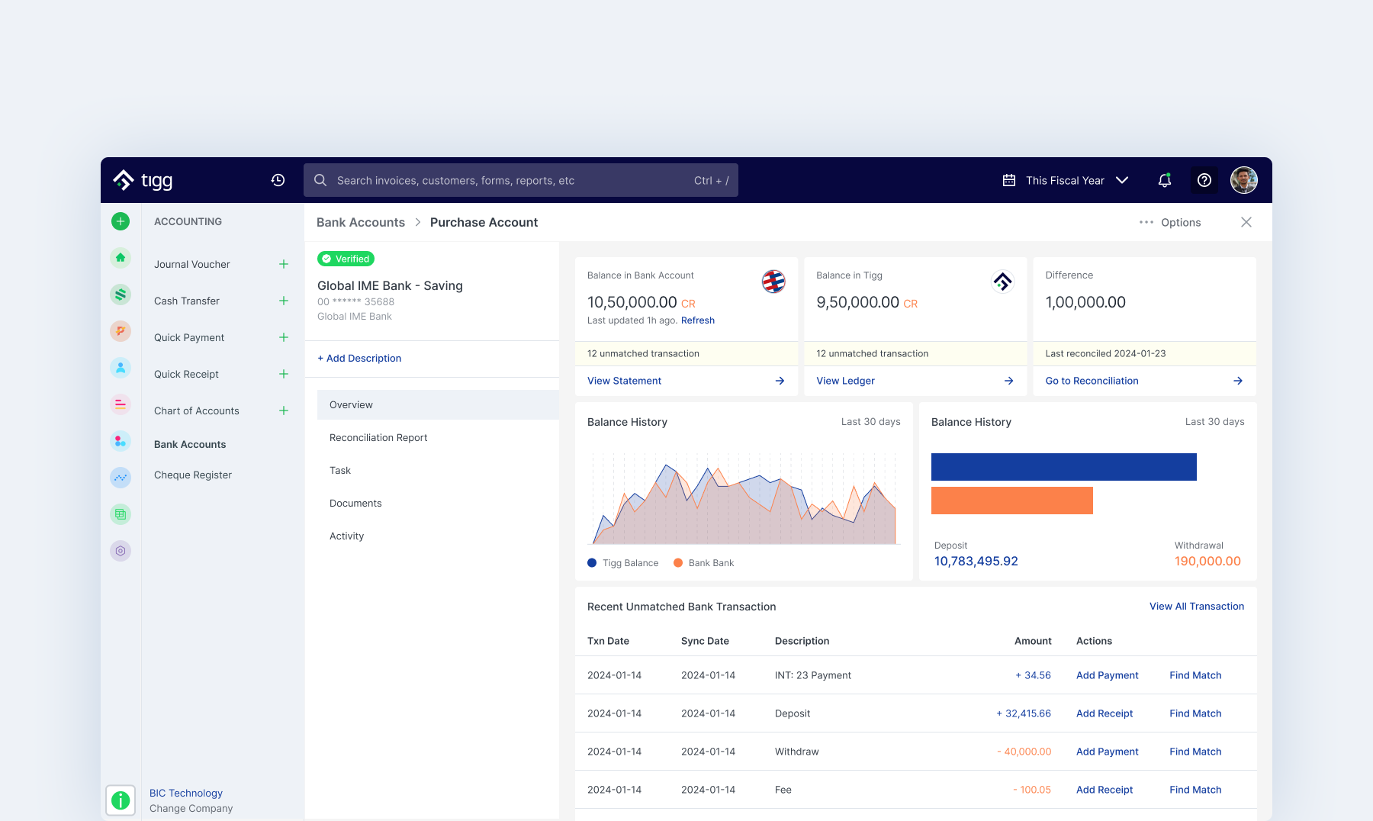
Task: Open the home icon in sidebar
Action: 121,258
